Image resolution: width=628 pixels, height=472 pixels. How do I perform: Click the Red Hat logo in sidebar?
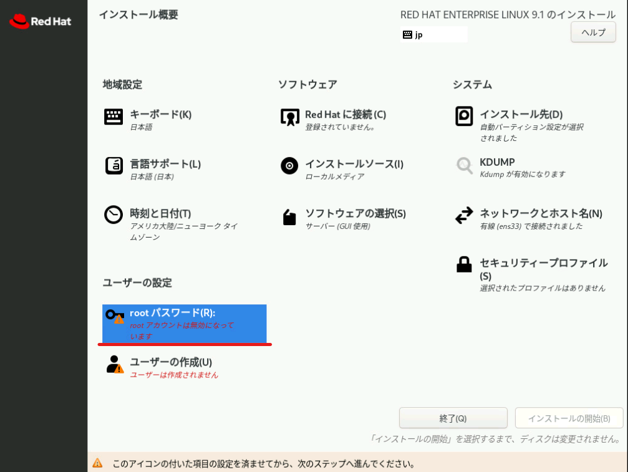pyautogui.click(x=40, y=21)
